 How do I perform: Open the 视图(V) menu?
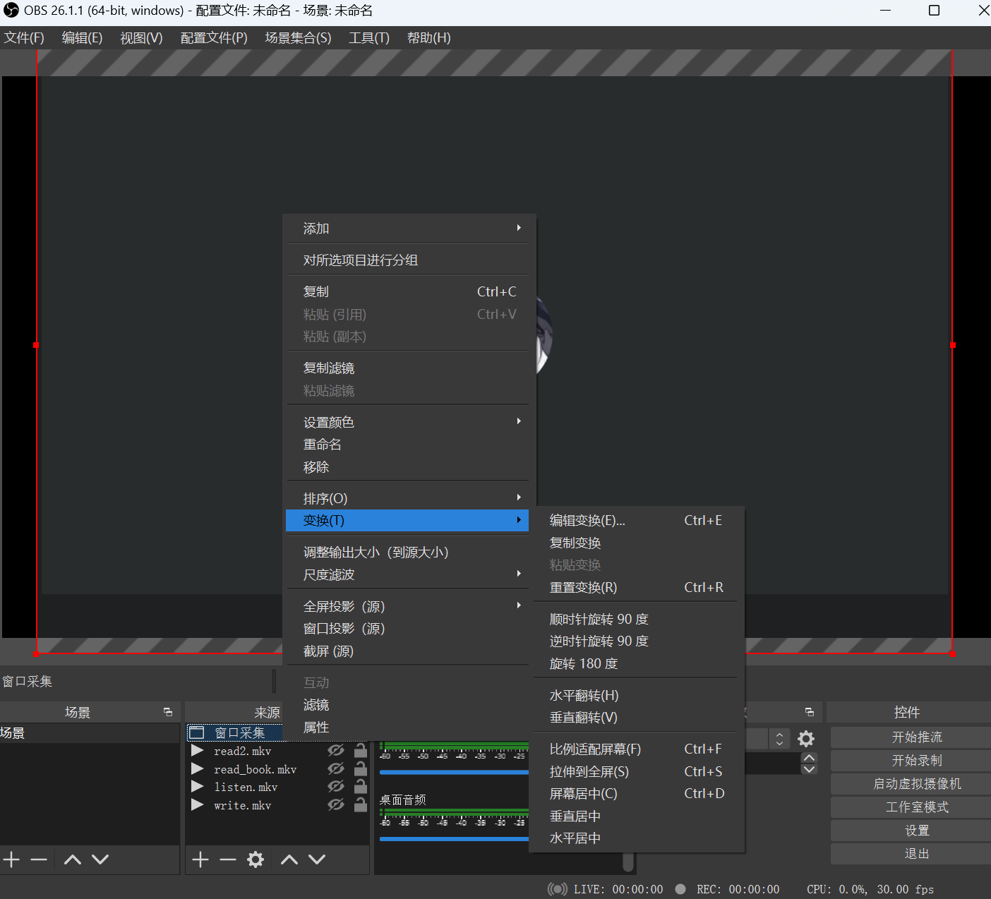pos(141,37)
